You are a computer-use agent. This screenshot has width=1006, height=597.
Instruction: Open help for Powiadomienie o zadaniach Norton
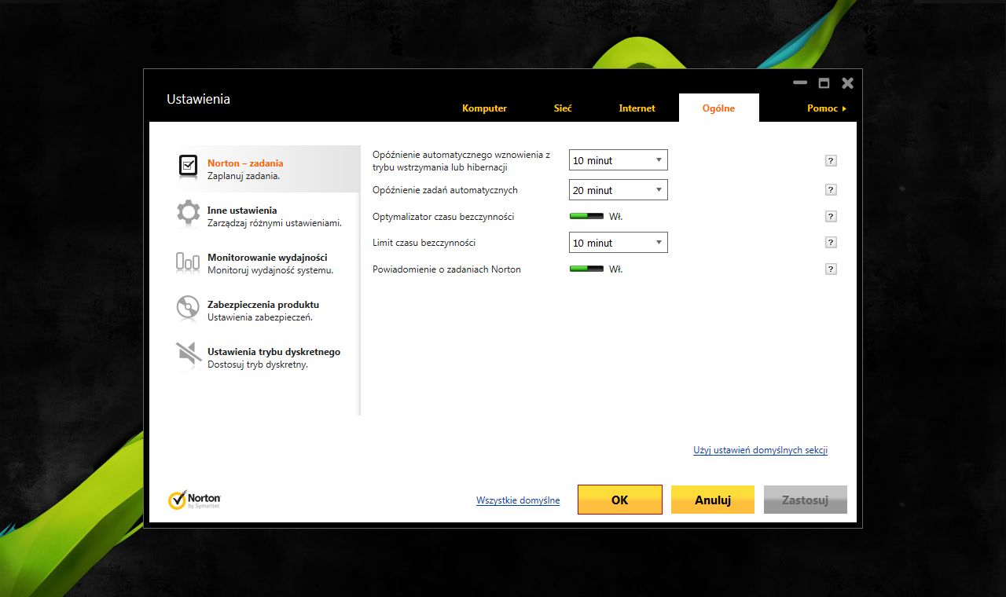coord(831,269)
